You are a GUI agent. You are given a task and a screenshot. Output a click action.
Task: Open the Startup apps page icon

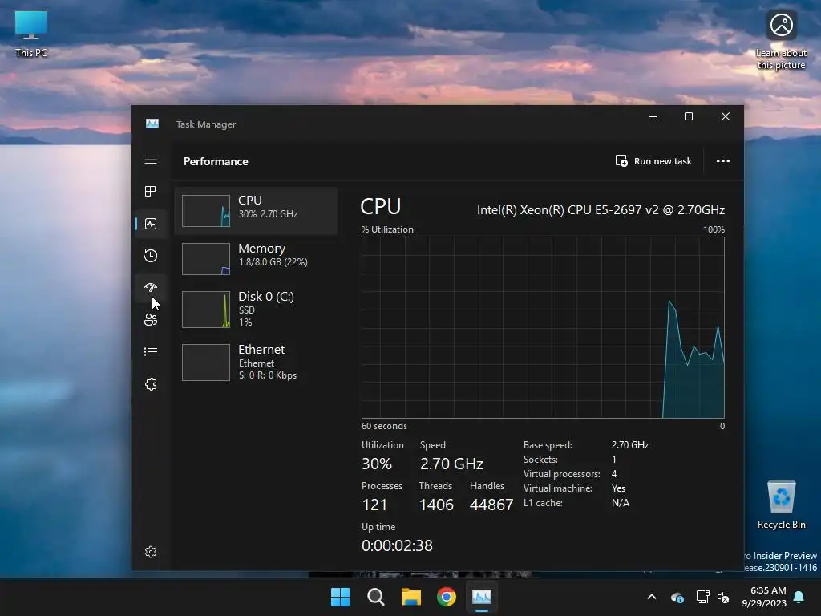pyautogui.click(x=151, y=288)
